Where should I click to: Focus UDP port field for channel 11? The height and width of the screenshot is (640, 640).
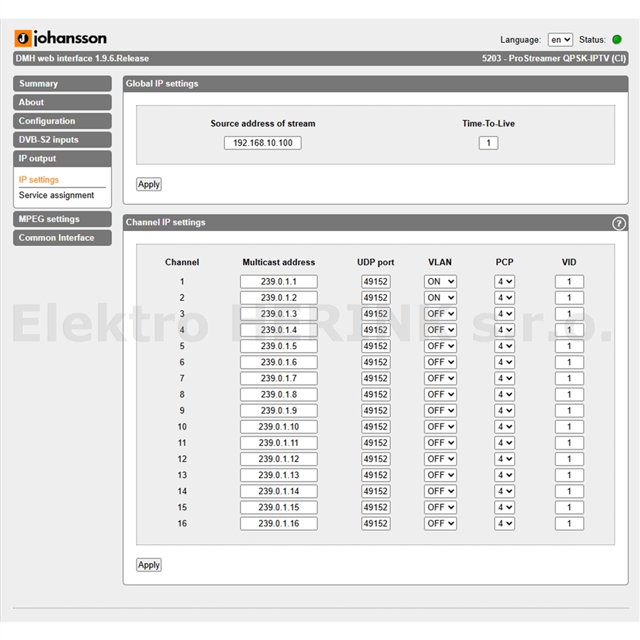coord(375,443)
